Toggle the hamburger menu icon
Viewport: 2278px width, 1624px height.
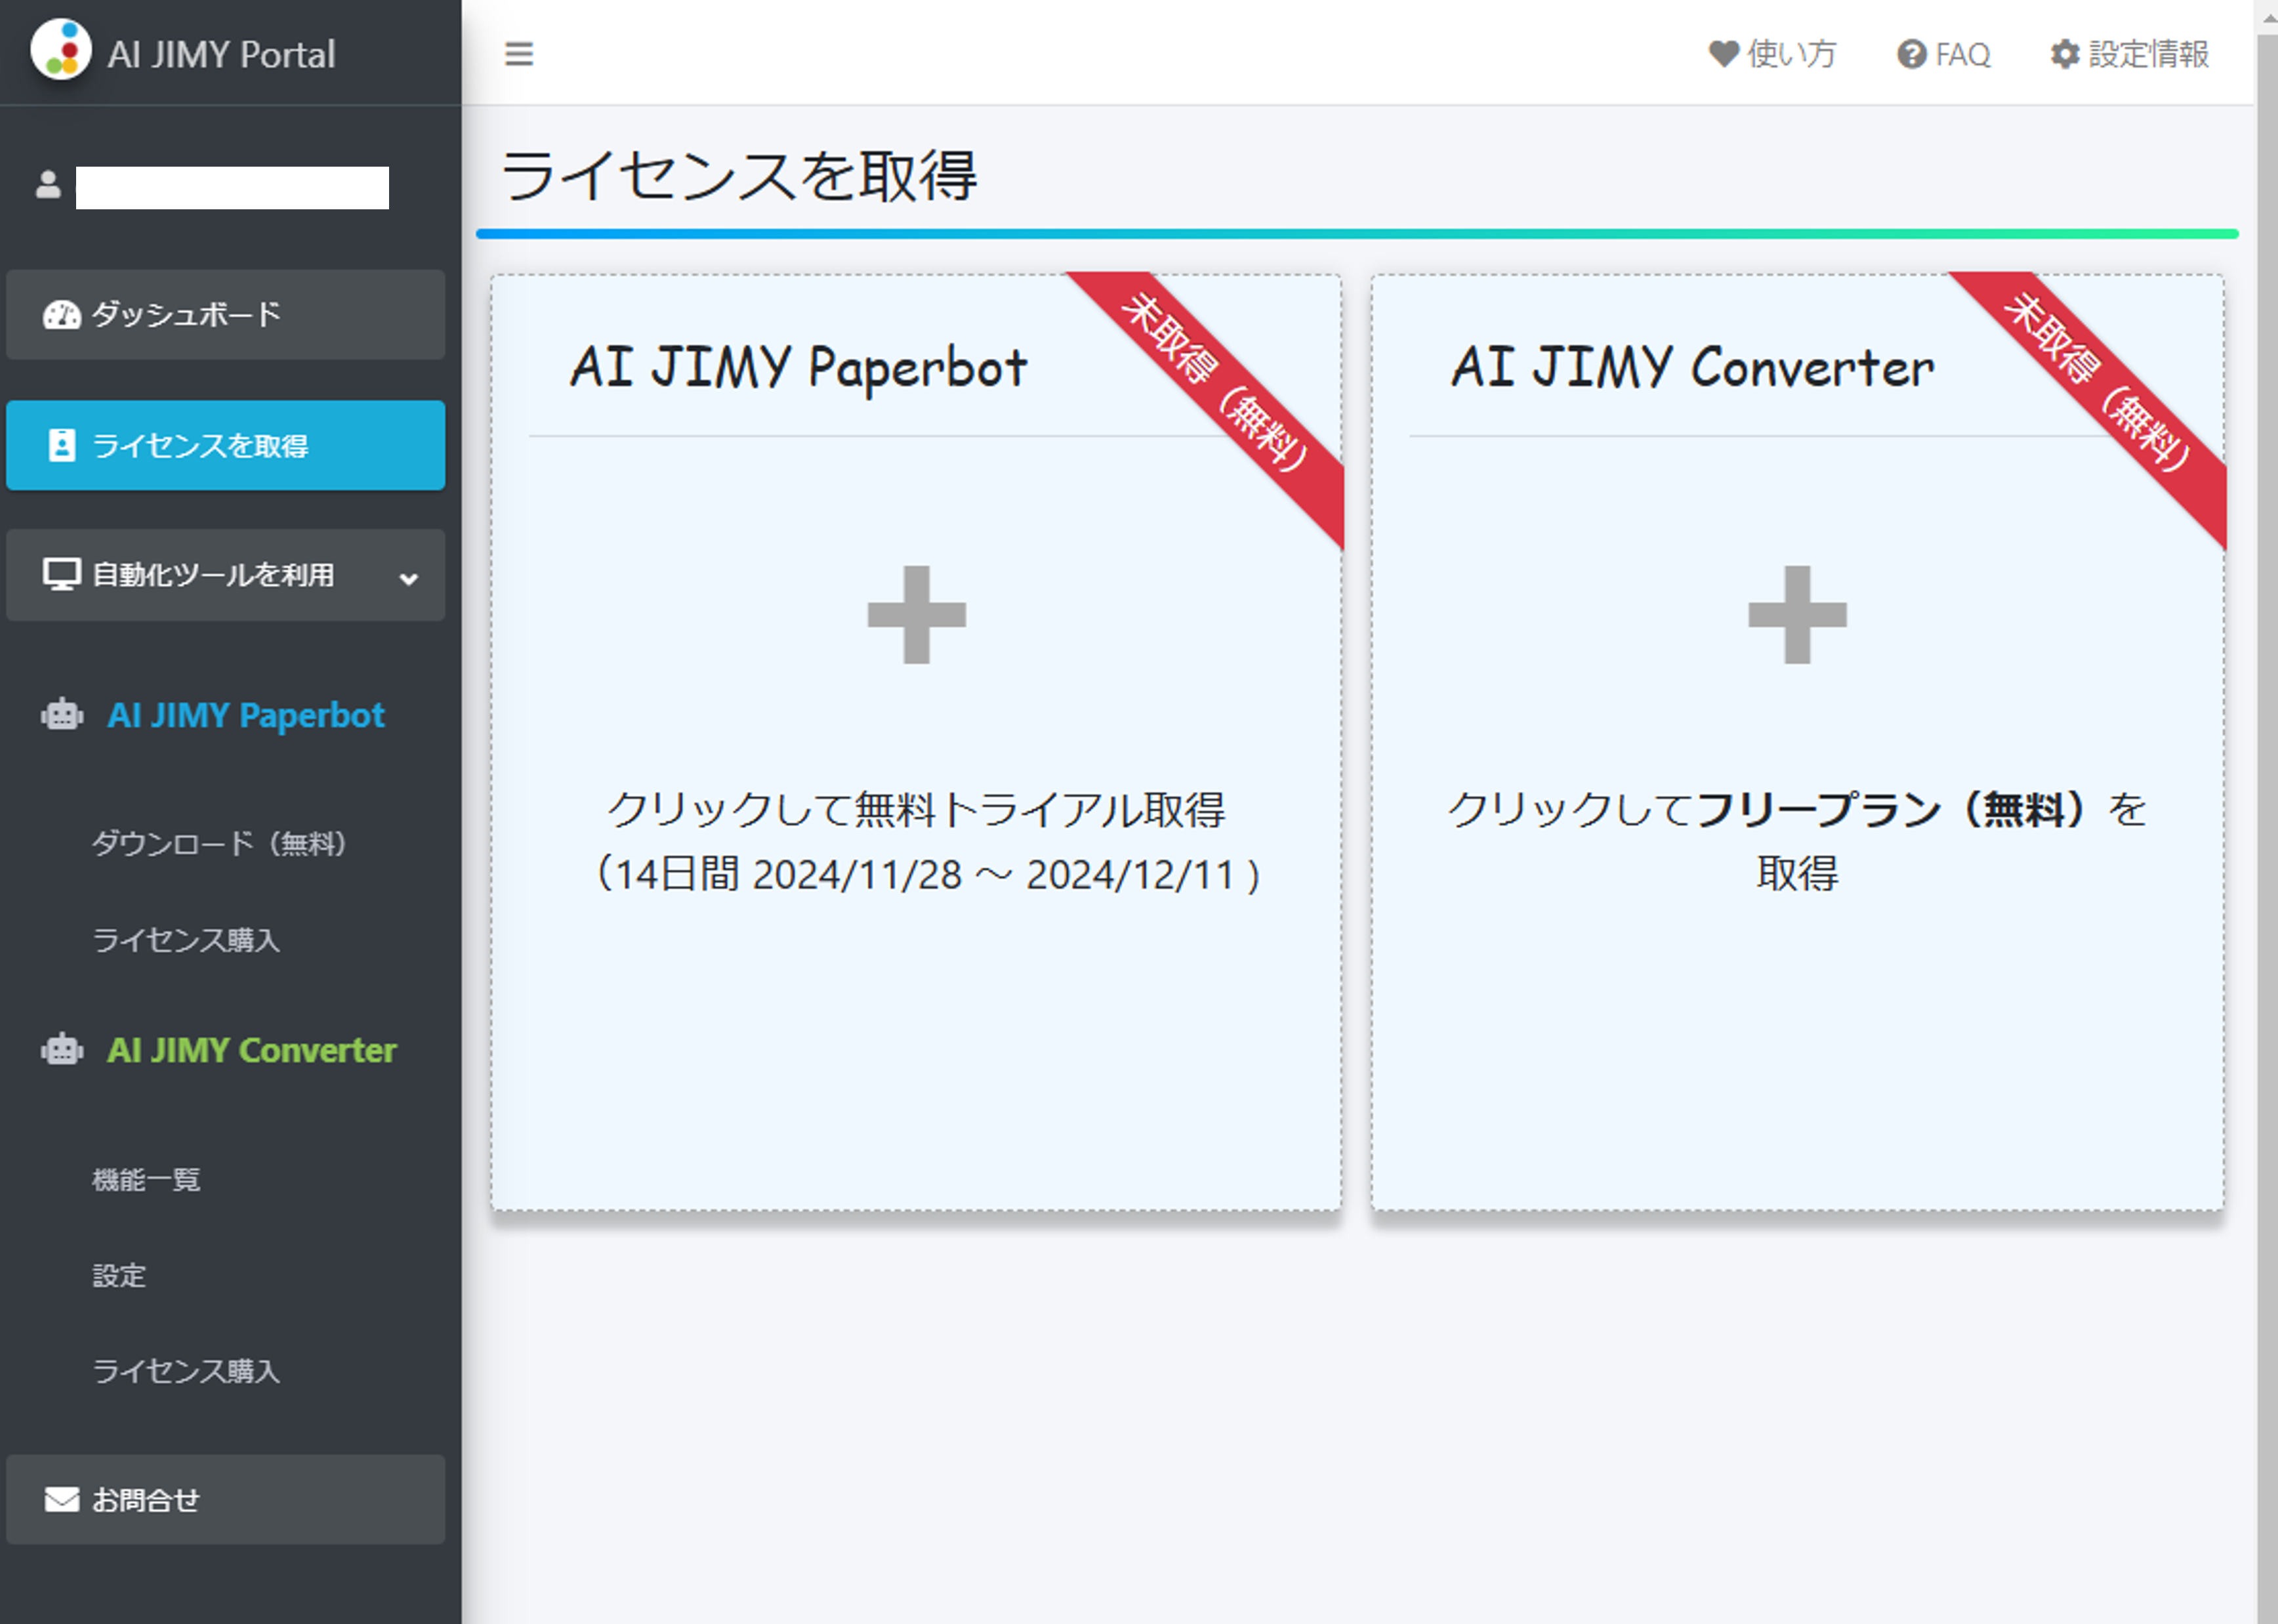coord(519,54)
